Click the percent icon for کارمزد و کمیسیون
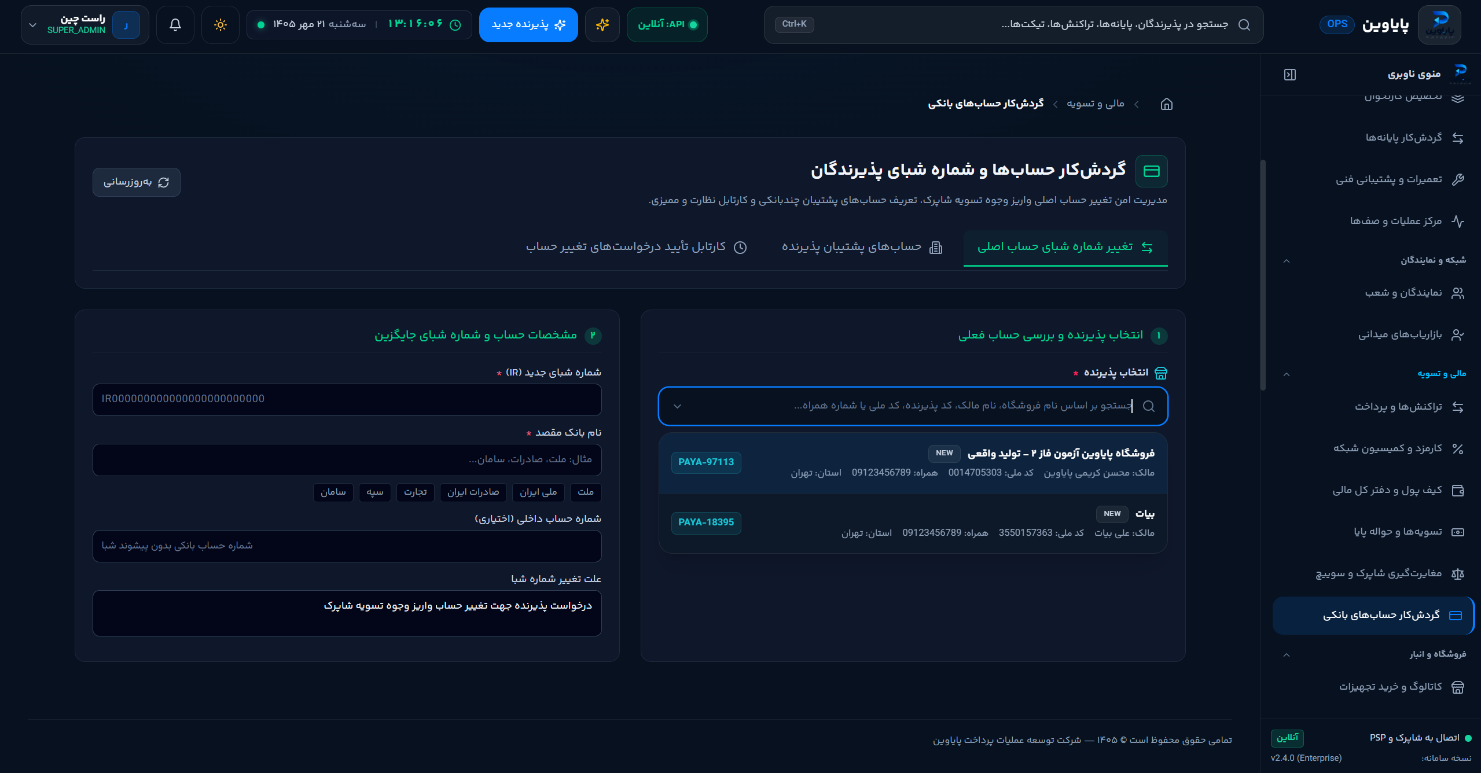Image resolution: width=1481 pixels, height=773 pixels. coord(1458,449)
